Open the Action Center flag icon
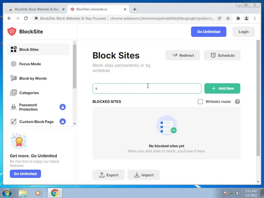264x198 pixels. [226, 193]
